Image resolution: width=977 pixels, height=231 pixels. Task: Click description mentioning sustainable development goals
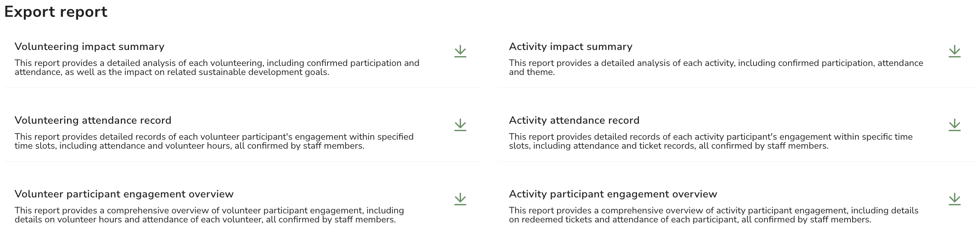pos(217,68)
